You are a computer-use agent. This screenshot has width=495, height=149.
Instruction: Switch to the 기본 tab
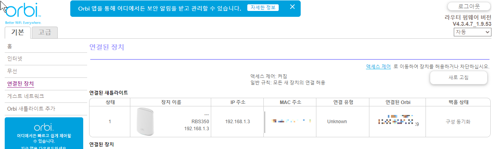coord(18,32)
